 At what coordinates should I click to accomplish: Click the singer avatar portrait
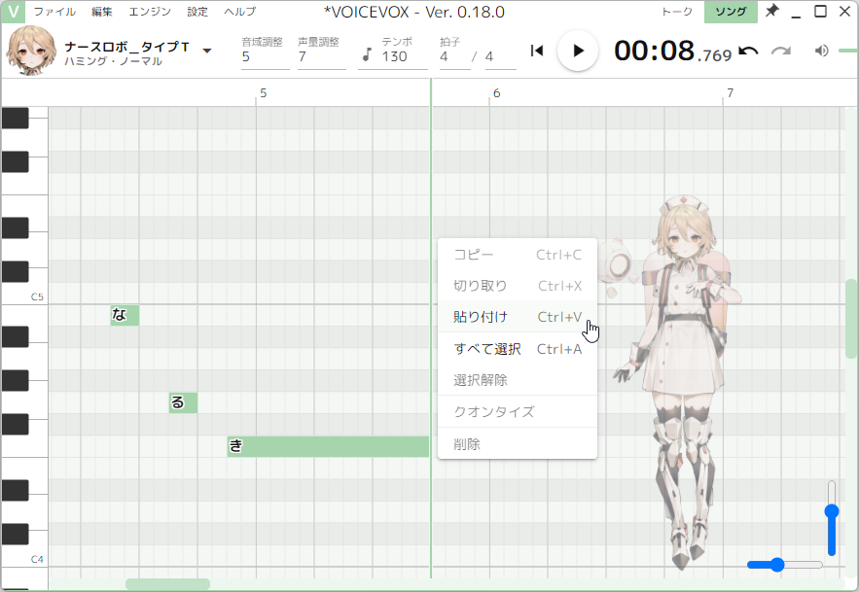(29, 51)
